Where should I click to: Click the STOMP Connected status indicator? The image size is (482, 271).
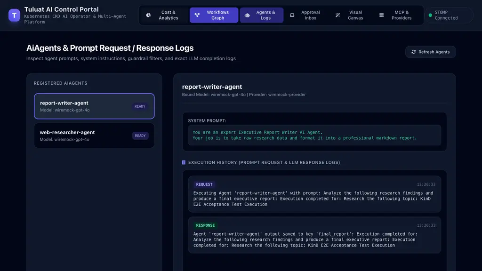[x=449, y=15]
